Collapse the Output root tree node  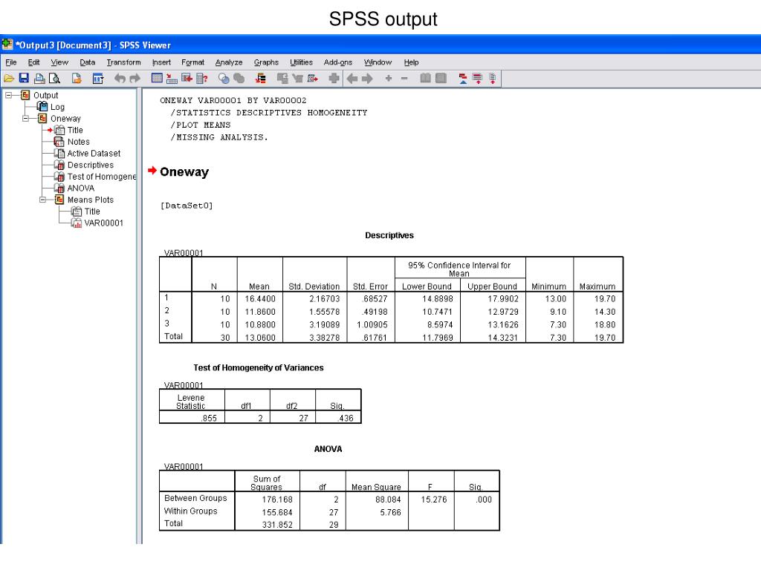pyautogui.click(x=9, y=96)
